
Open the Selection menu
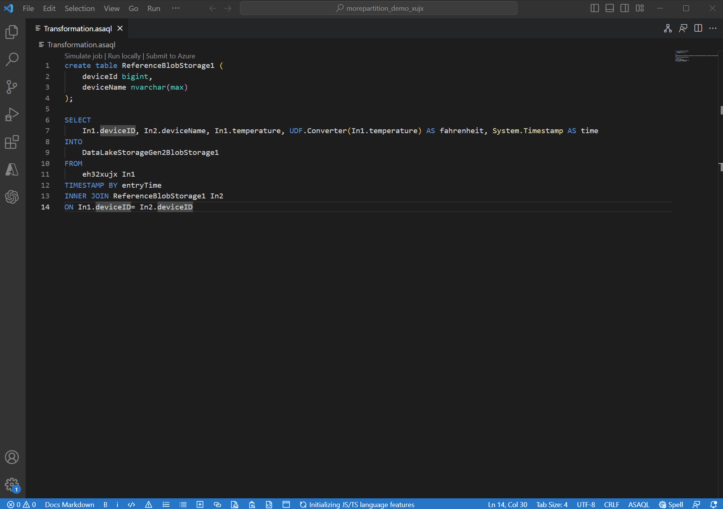pyautogui.click(x=79, y=8)
